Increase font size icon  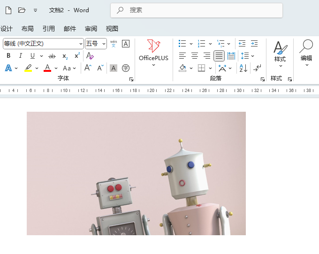point(88,68)
